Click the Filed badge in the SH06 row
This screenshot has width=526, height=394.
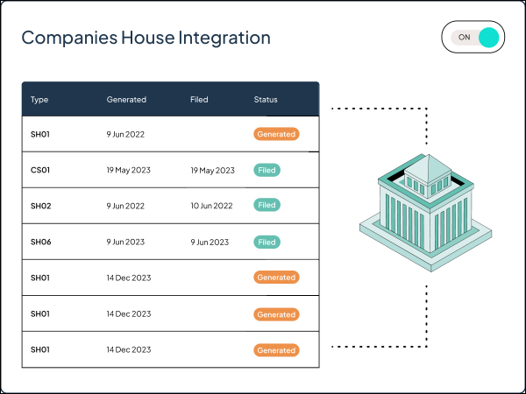[x=267, y=242]
